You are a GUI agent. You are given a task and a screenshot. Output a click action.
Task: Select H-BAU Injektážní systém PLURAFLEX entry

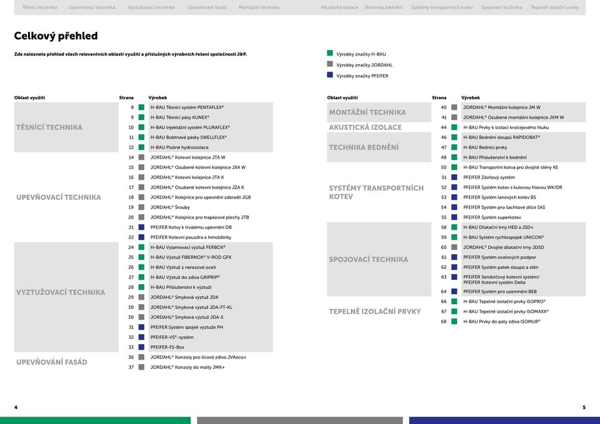point(190,127)
